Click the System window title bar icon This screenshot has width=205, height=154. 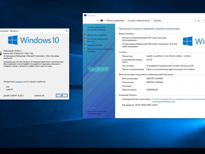(85, 15)
